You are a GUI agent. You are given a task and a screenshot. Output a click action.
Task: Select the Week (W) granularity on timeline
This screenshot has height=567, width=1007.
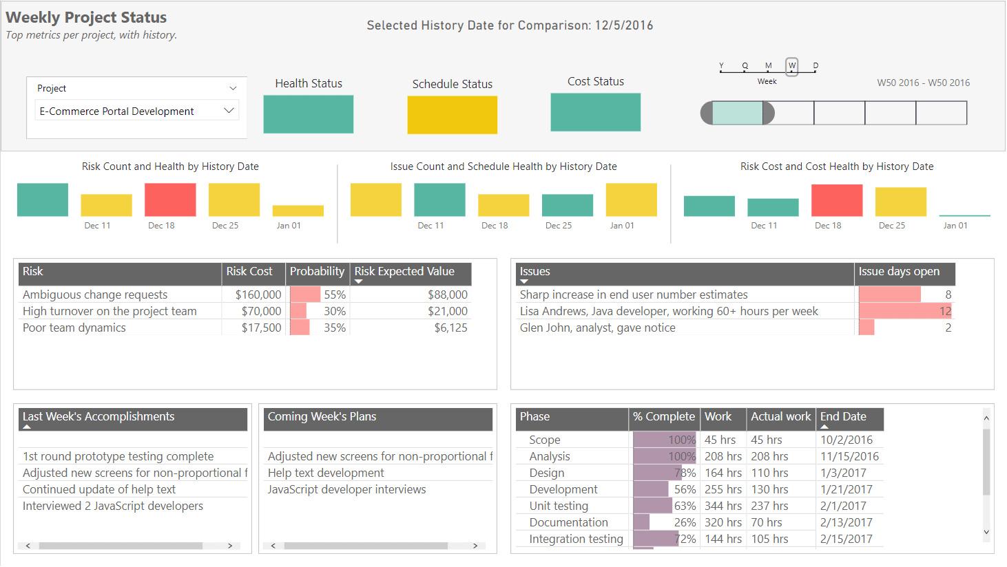click(x=792, y=66)
